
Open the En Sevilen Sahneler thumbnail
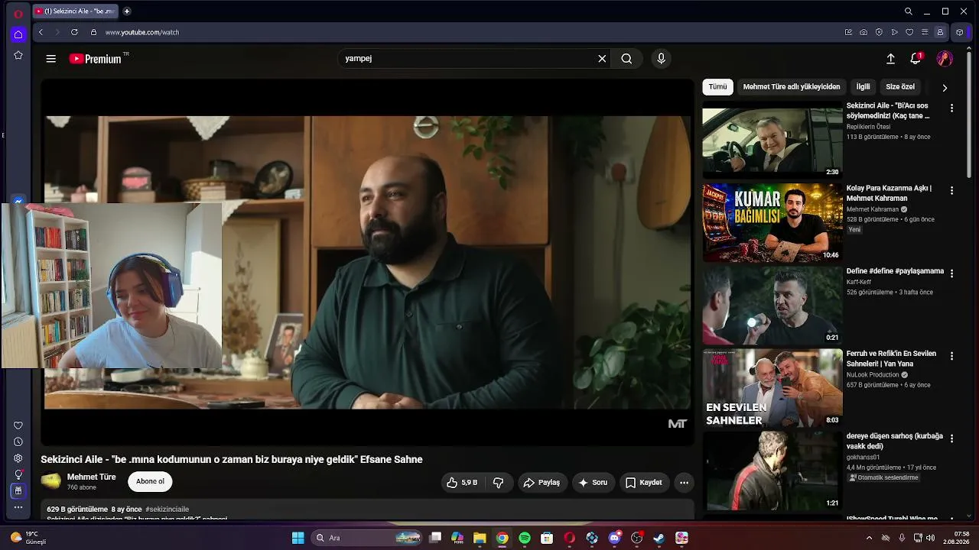point(772,388)
